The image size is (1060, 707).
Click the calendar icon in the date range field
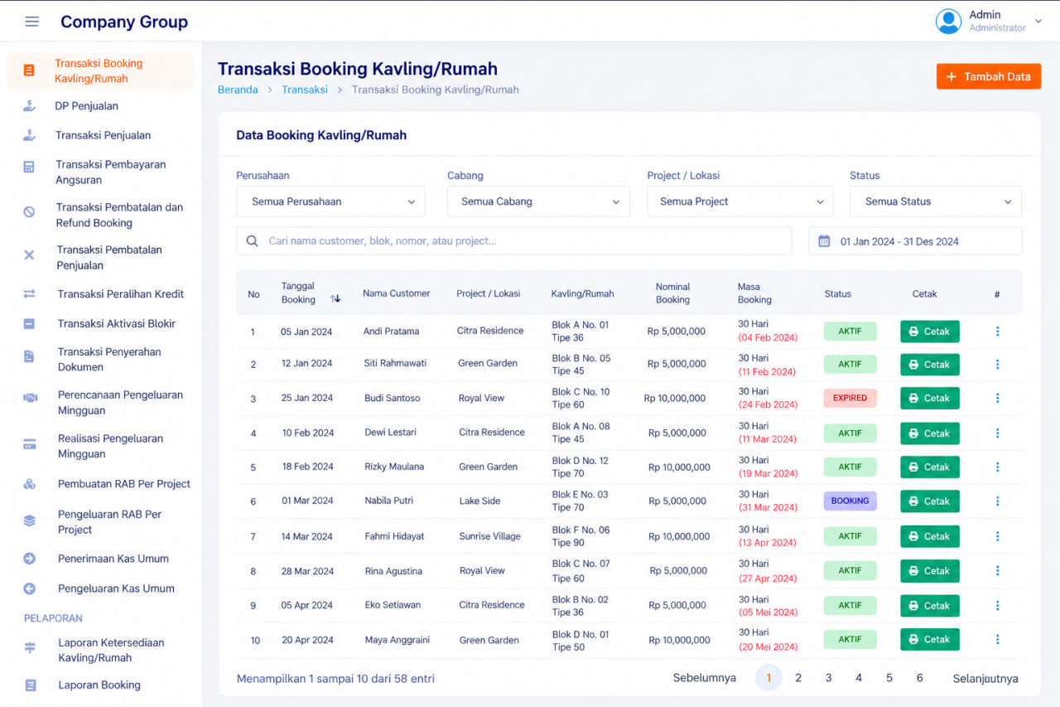[824, 241]
